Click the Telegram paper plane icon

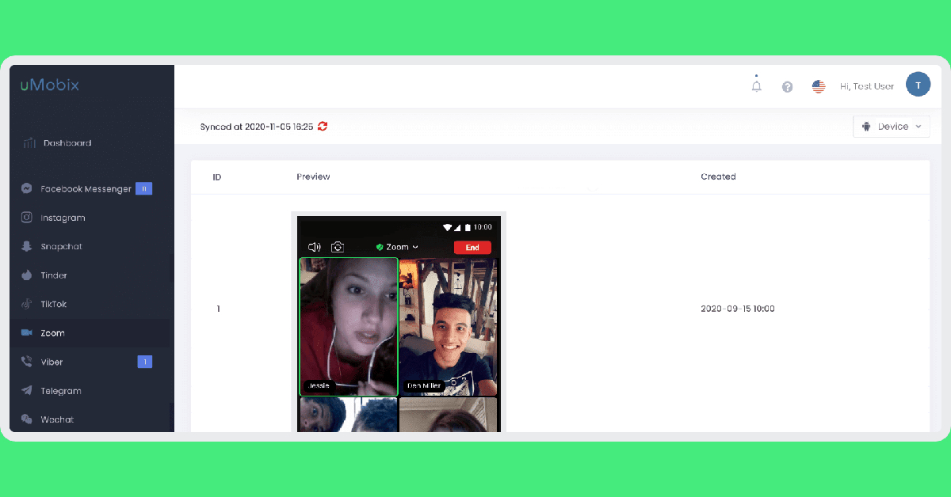click(x=27, y=391)
